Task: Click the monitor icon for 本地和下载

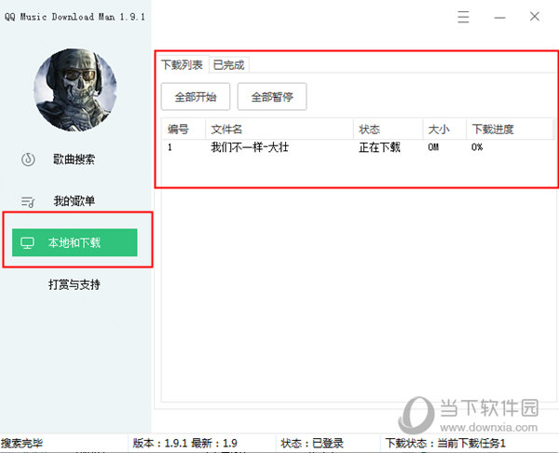Action: tap(28, 243)
